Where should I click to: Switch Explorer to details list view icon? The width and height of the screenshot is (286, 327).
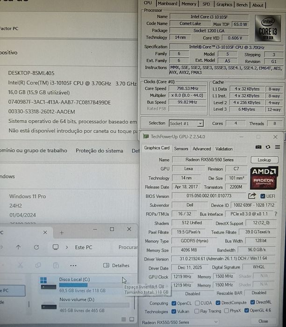(123, 320)
